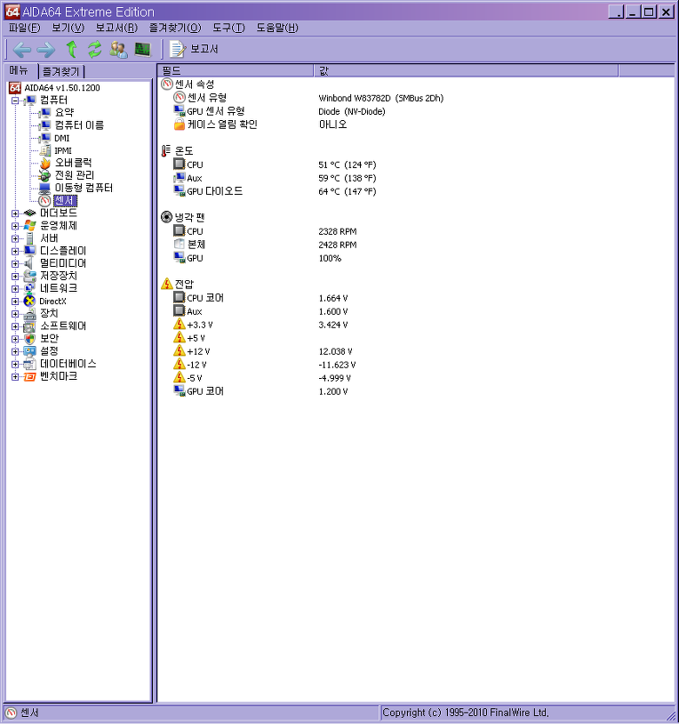Select 요약 in the tree

coord(64,113)
